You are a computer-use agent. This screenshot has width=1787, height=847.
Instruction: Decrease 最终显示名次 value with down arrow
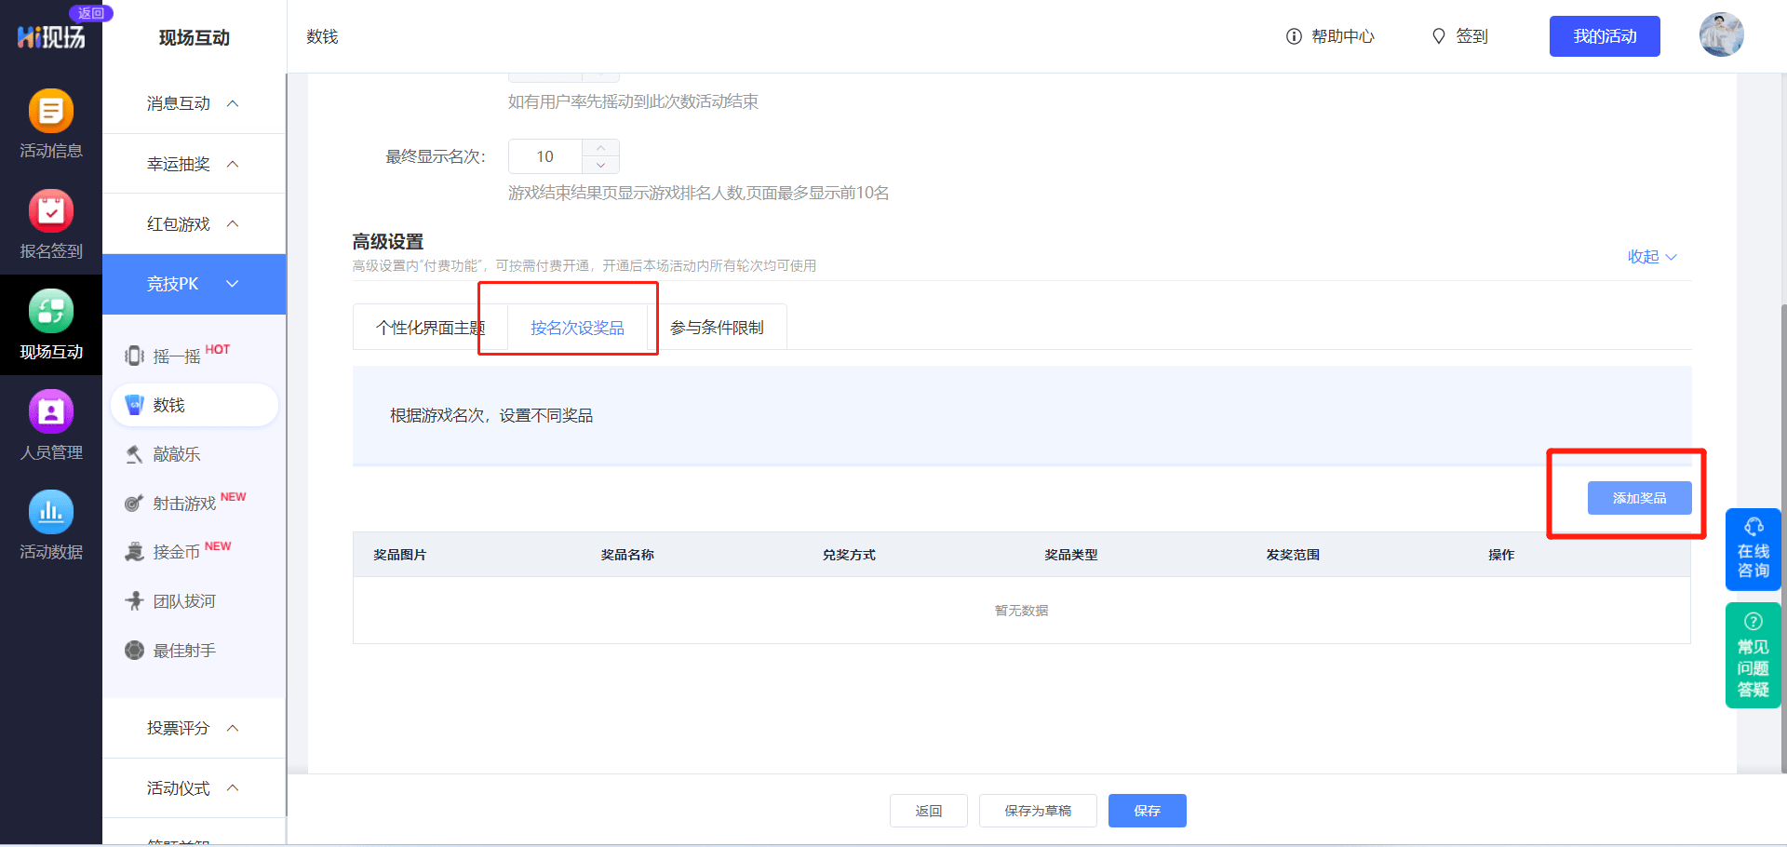(x=601, y=165)
